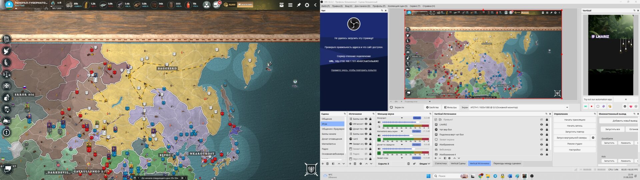Open Экран monitor selection combo box
Screen dimensions: 640x180
(519, 107)
